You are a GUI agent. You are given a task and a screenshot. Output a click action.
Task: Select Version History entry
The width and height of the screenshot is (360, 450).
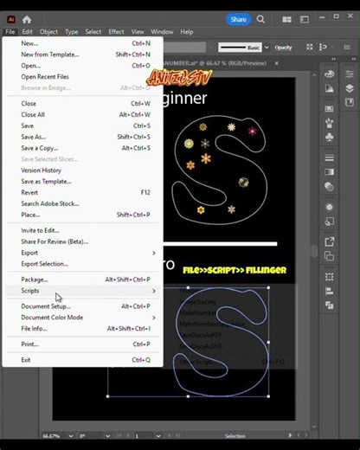pos(82,170)
